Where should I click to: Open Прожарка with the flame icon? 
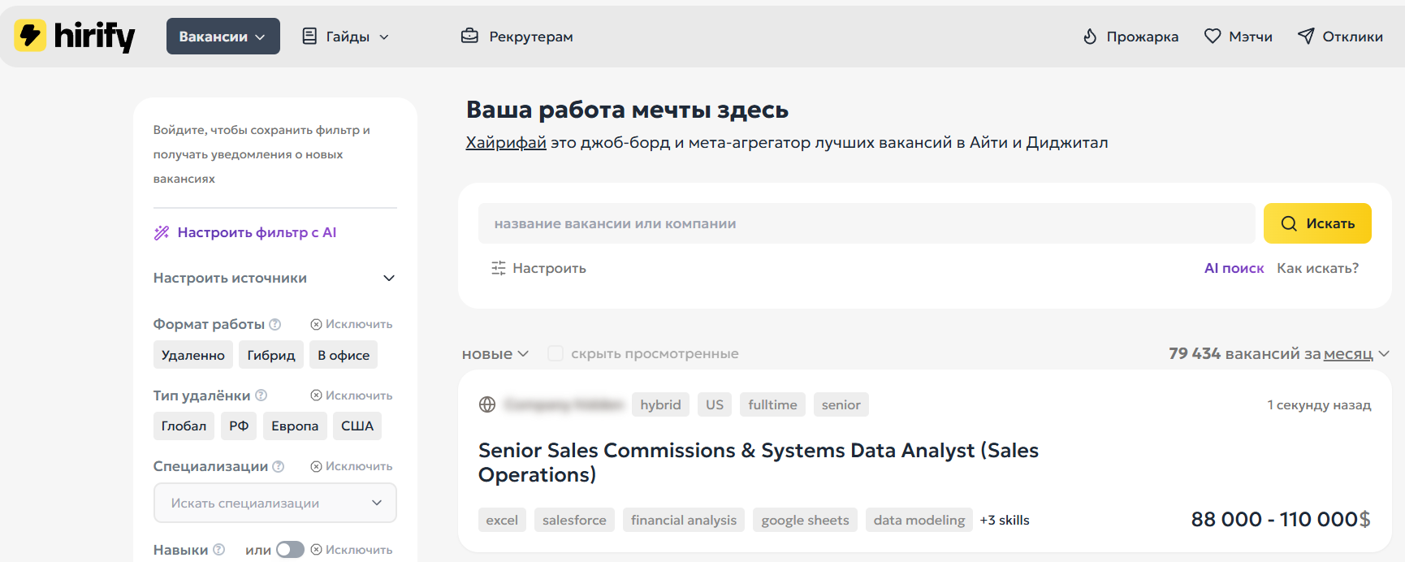(x=1090, y=37)
